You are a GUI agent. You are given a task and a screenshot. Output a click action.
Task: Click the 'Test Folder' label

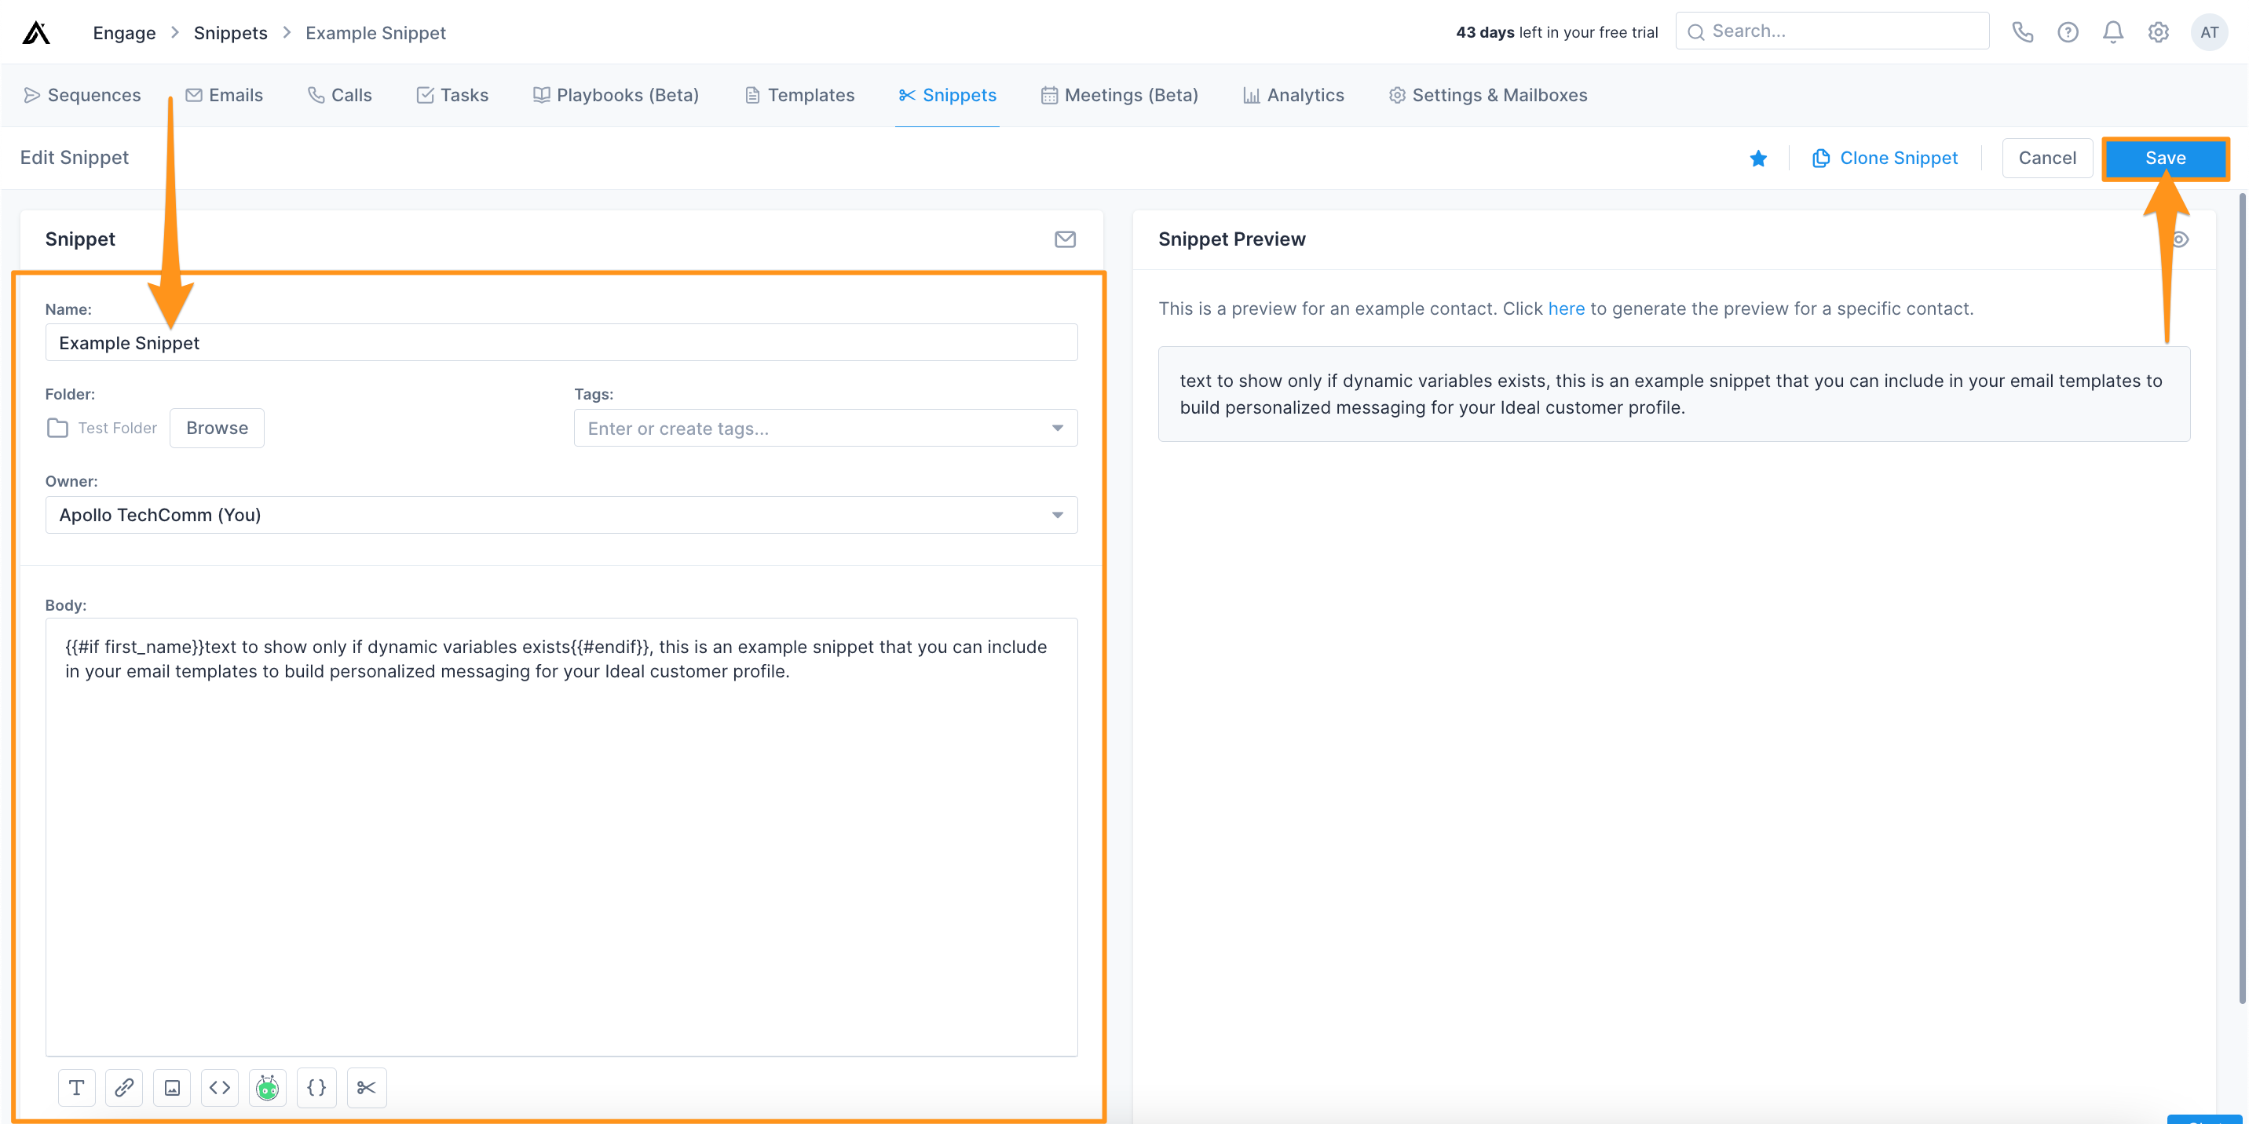(118, 428)
